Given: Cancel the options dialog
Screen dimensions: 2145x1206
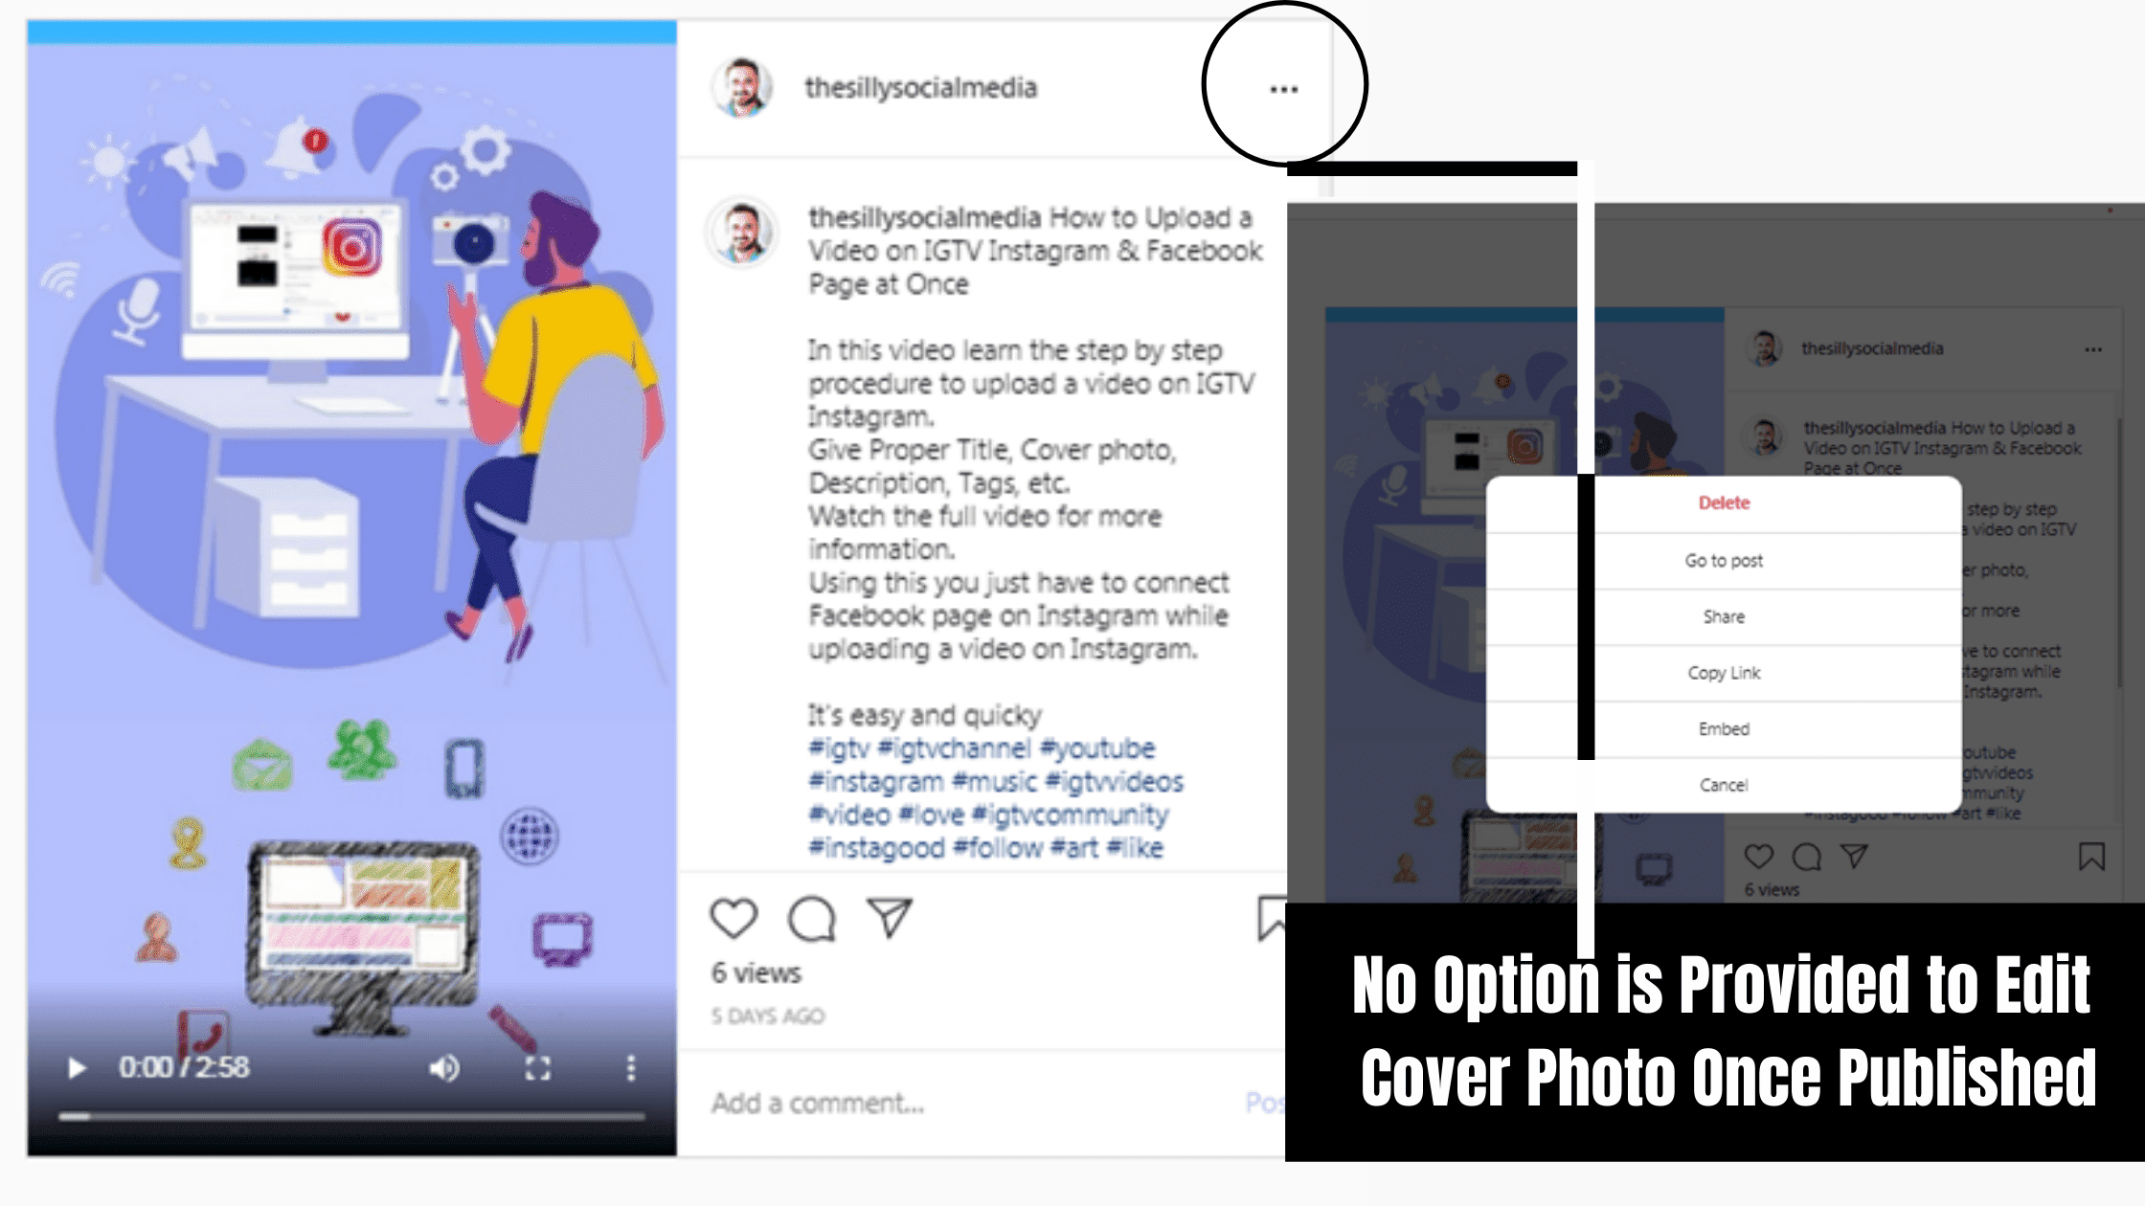Looking at the screenshot, I should tap(1724, 786).
